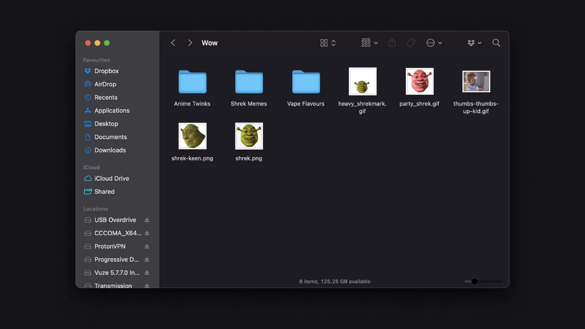Click the Favourites section header
This screenshot has width=585, height=329.
click(x=96, y=60)
